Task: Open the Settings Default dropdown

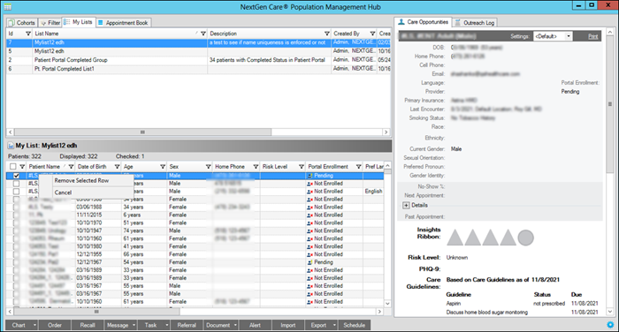Action: (553, 36)
